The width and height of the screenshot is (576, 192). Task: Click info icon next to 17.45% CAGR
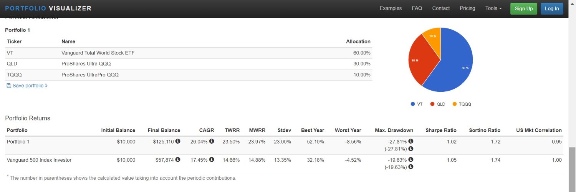pos(212,160)
